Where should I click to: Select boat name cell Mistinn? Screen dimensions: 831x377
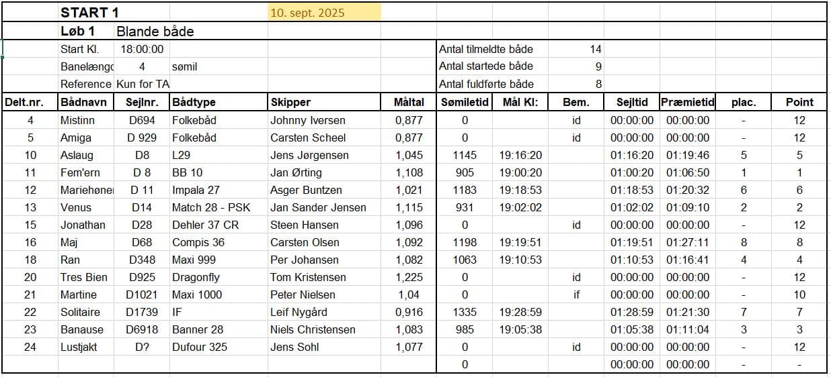pos(77,120)
